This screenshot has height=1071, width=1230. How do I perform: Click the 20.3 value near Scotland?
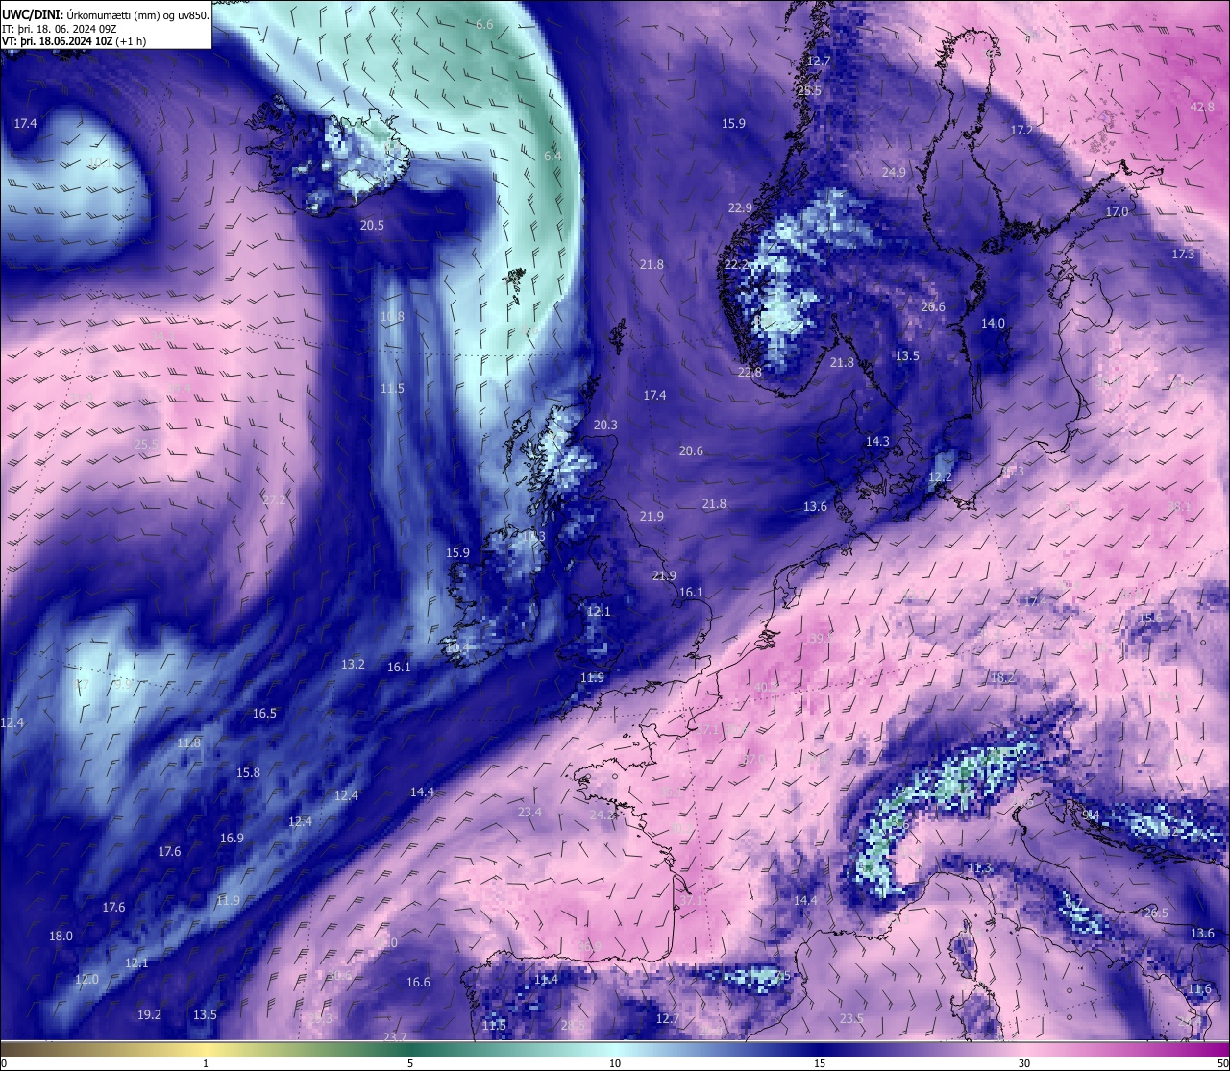[605, 426]
